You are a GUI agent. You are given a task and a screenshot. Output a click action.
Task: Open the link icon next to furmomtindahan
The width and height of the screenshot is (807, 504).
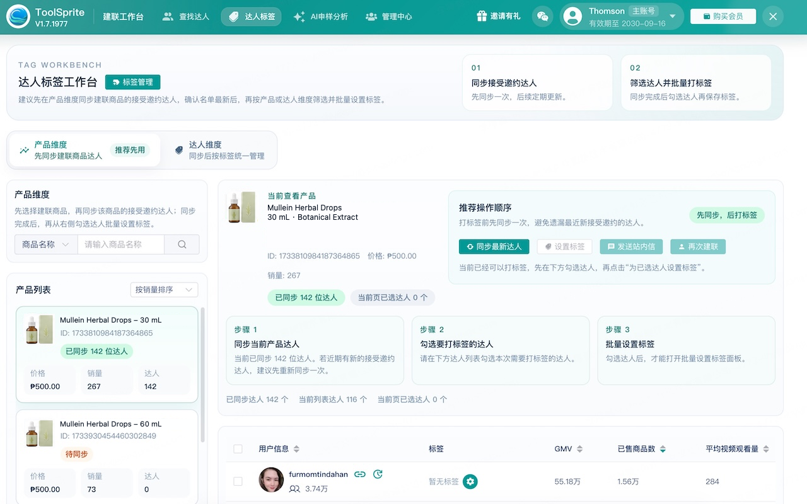tap(359, 474)
